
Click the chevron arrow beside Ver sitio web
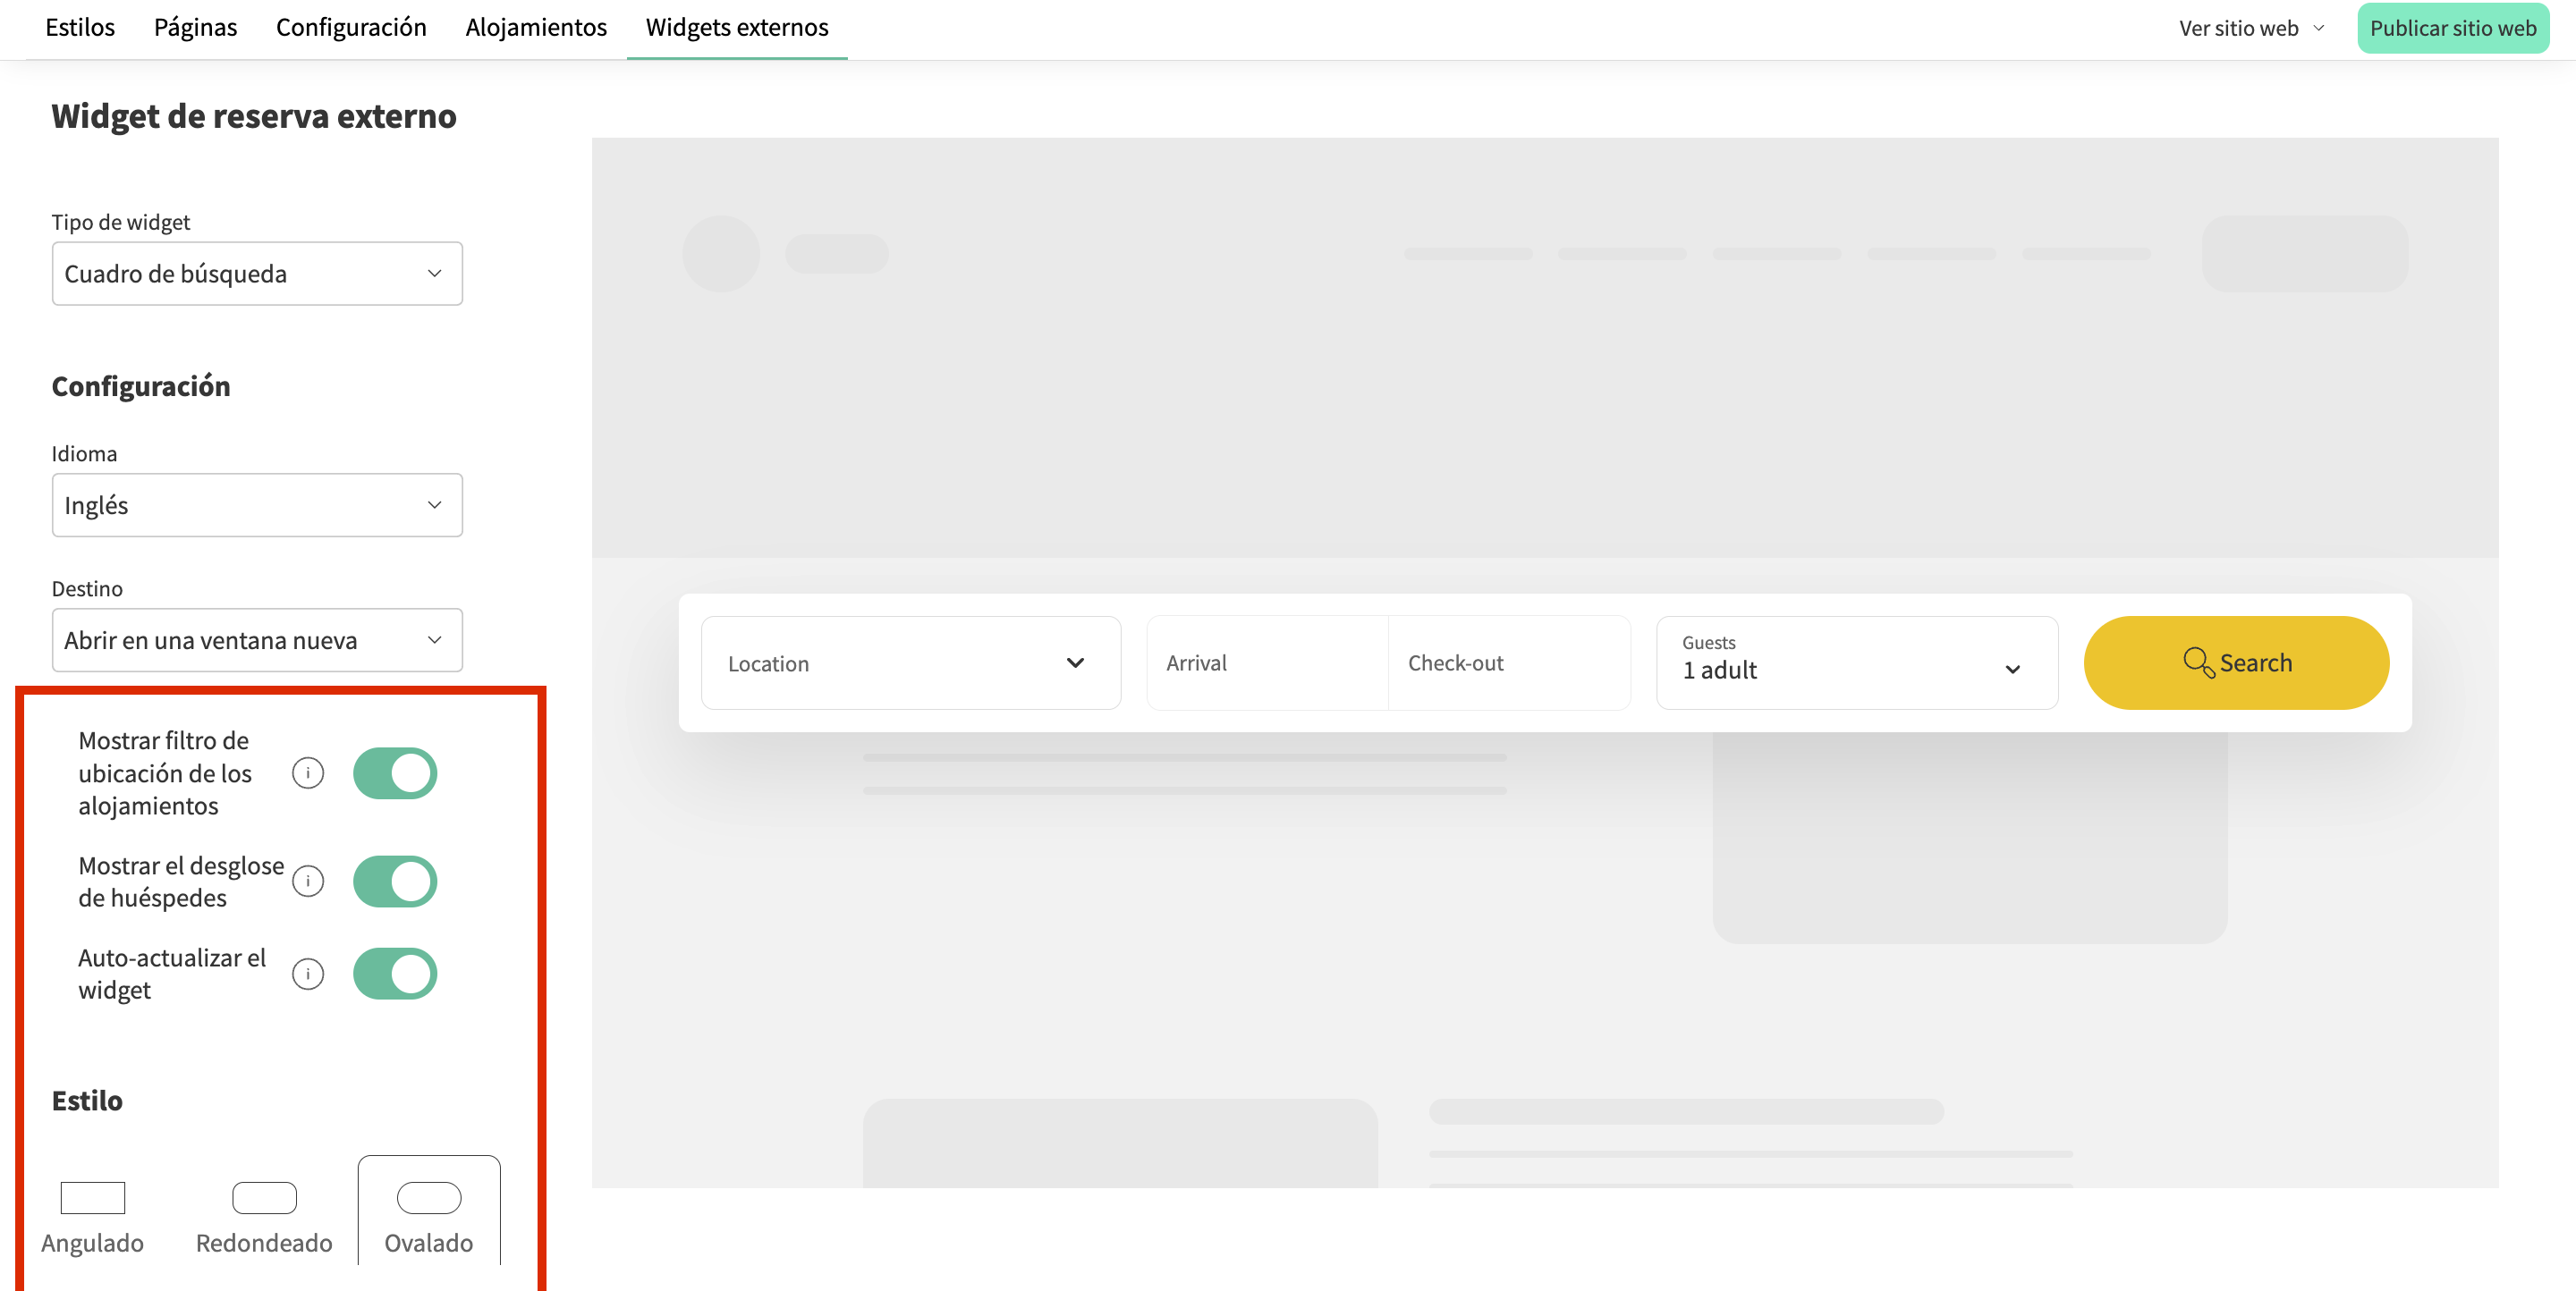pyautogui.click(x=2319, y=28)
